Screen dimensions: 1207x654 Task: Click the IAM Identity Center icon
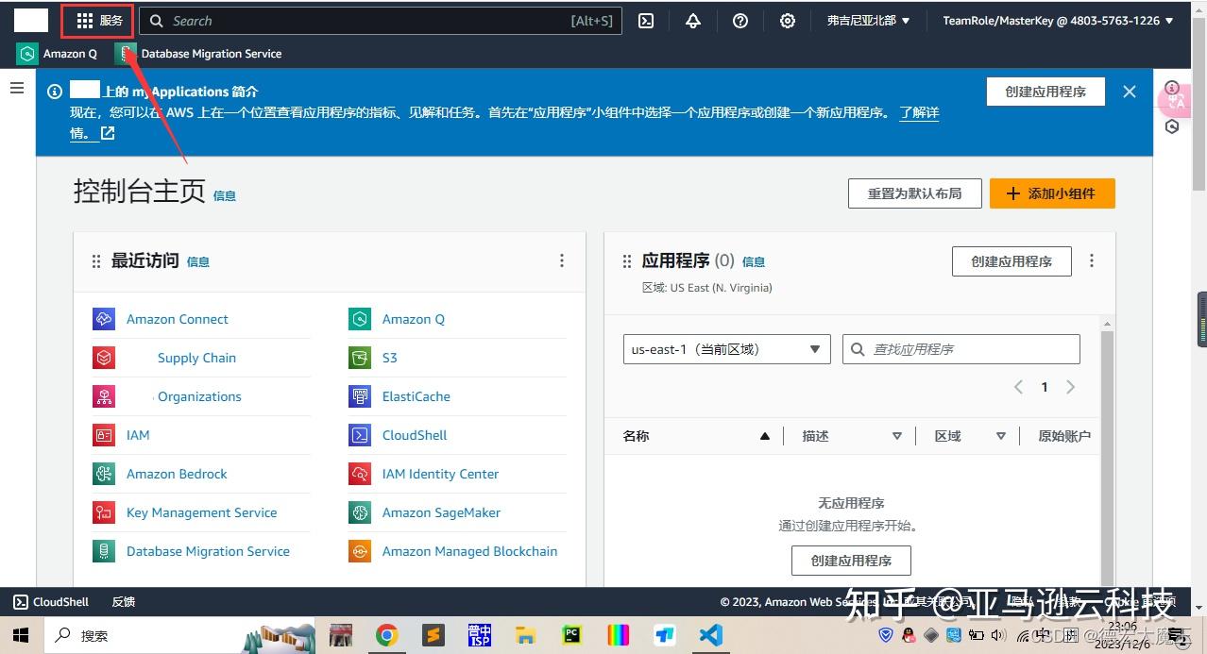pyautogui.click(x=360, y=474)
